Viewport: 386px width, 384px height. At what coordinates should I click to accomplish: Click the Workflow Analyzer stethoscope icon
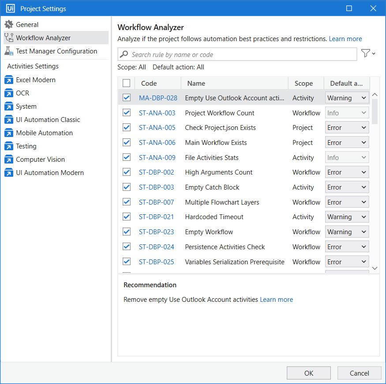point(9,38)
